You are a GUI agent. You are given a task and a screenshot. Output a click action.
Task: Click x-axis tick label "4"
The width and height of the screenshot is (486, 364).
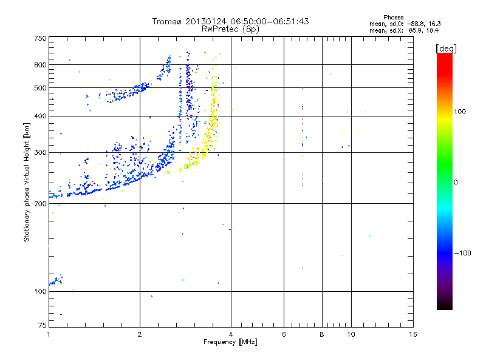click(x=231, y=334)
